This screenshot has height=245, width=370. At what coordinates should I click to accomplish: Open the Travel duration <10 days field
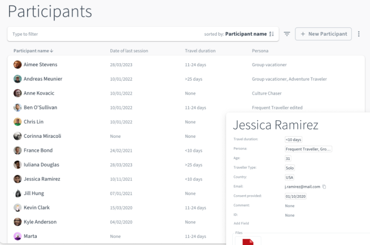(x=293, y=140)
